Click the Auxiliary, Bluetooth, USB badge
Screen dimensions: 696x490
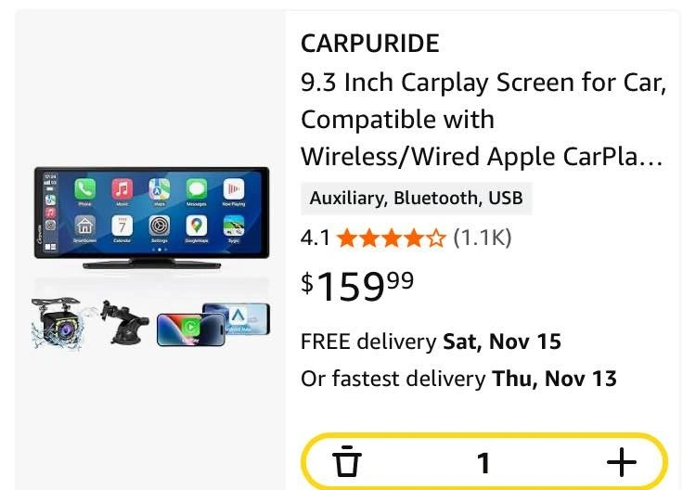tap(416, 198)
